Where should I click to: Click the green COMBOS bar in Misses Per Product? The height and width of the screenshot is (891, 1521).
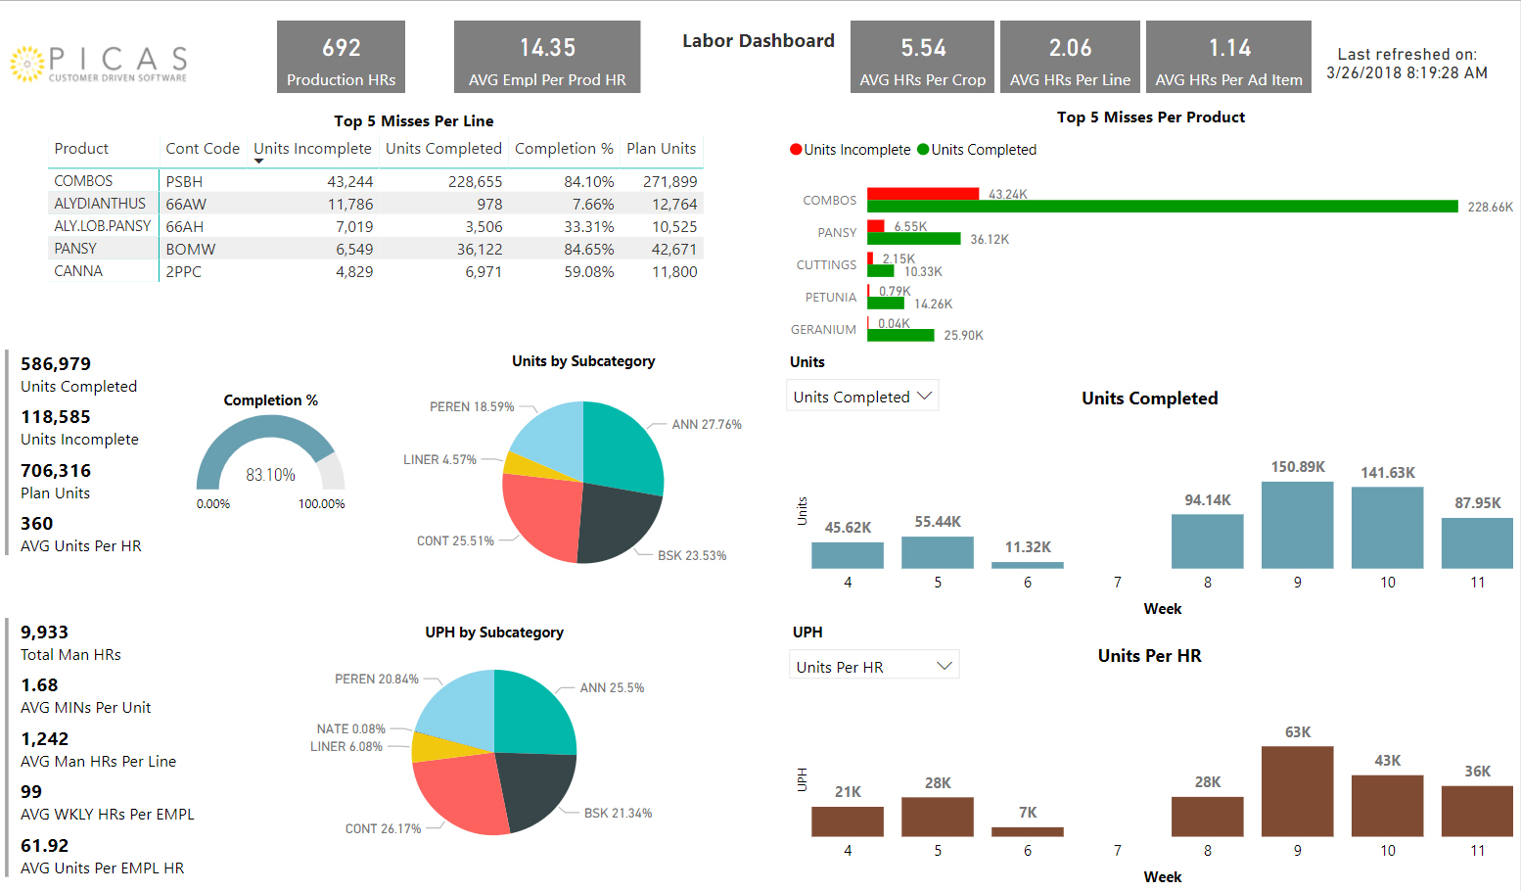(x=1162, y=207)
